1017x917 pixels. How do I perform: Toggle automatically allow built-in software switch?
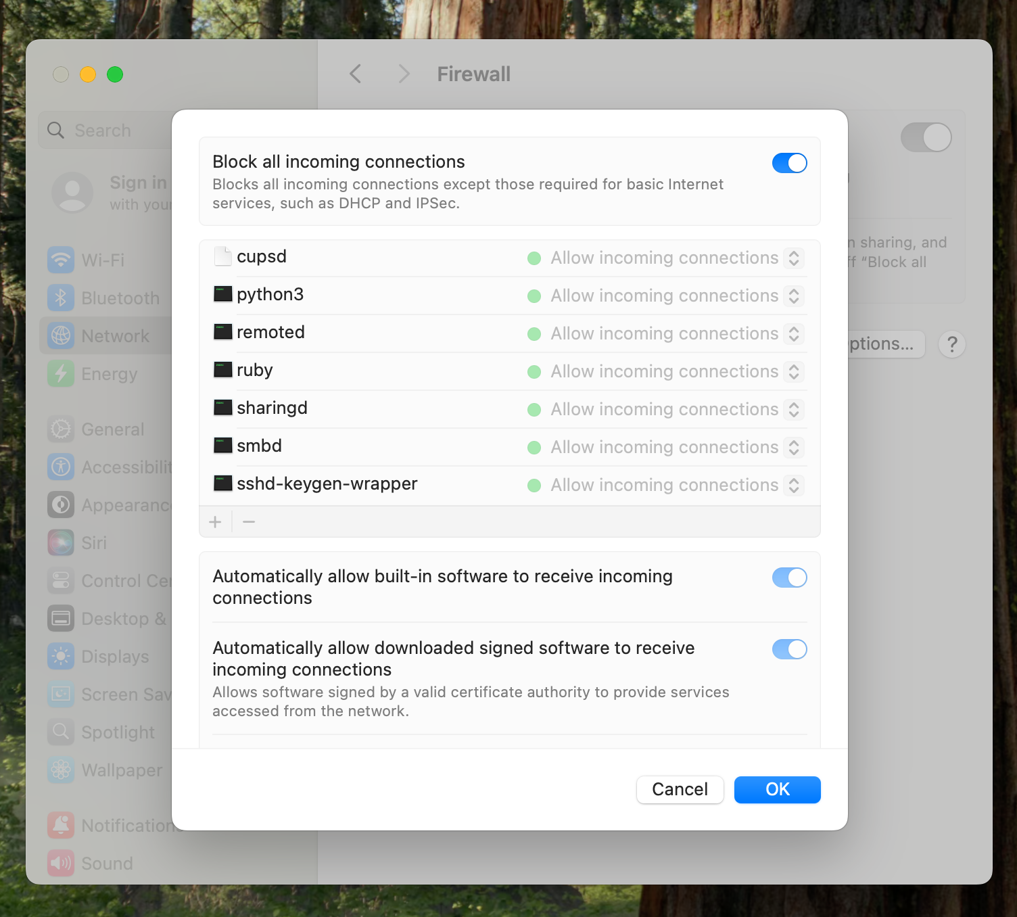[x=789, y=578]
